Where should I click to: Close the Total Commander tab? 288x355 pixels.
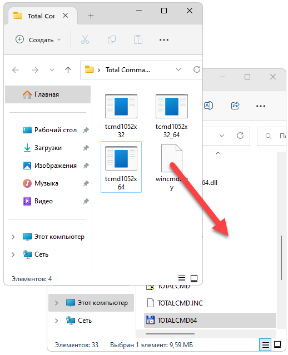pos(65,16)
